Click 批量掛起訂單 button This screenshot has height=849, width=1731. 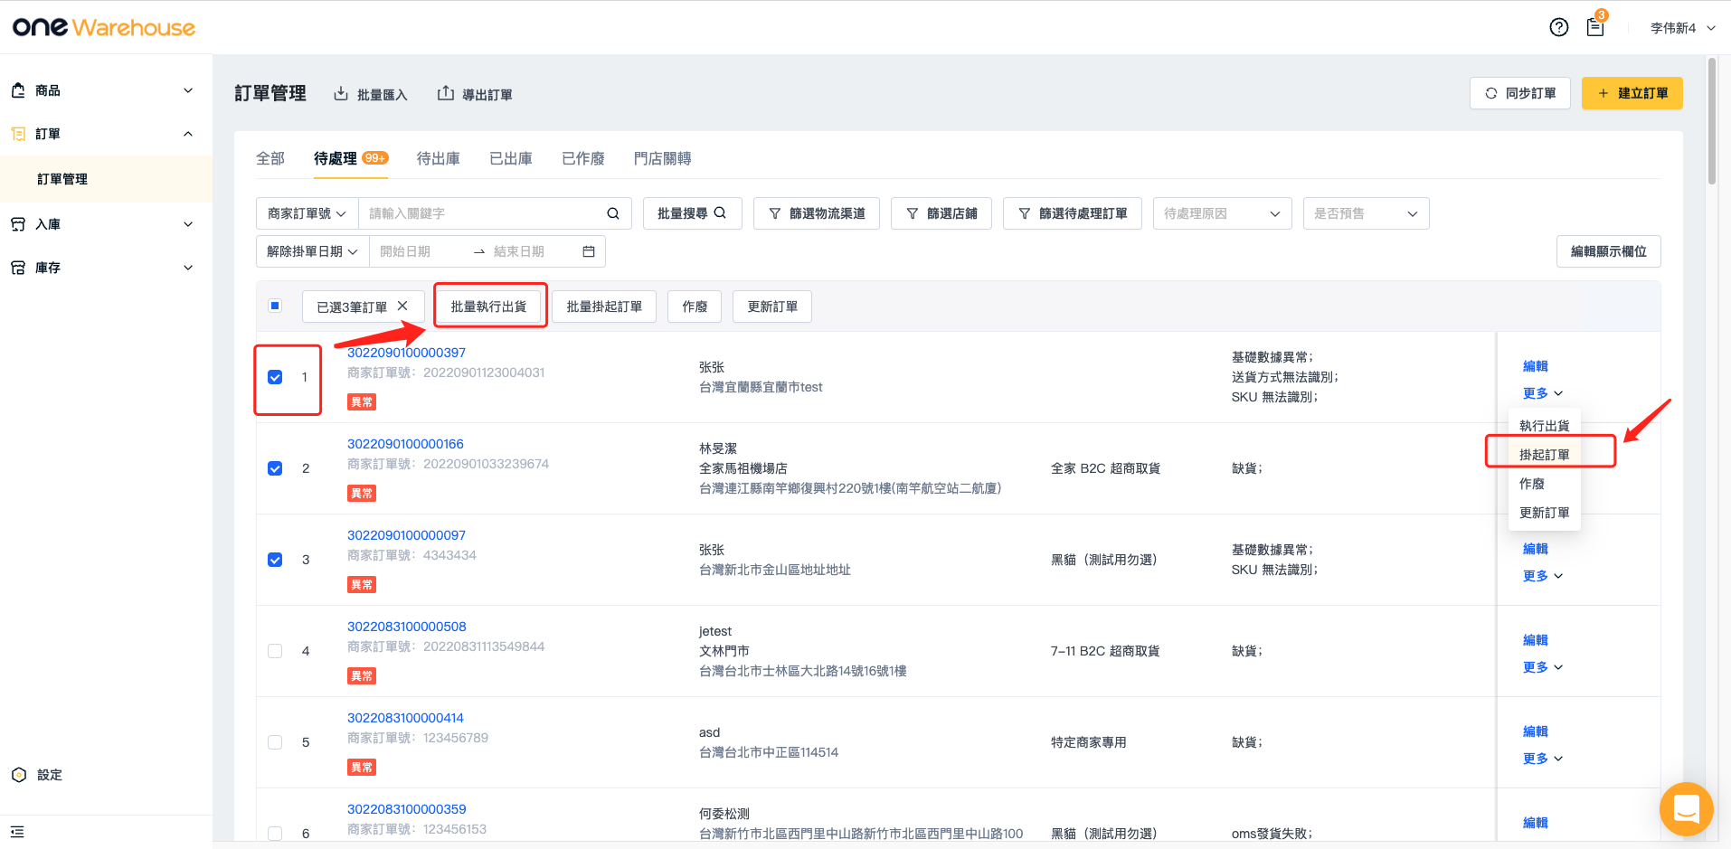click(604, 307)
